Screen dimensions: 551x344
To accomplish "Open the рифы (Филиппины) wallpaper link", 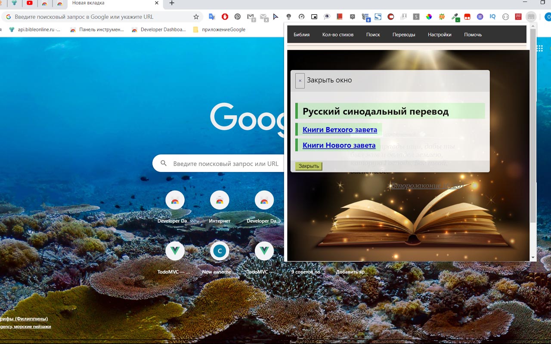I will 24,319.
